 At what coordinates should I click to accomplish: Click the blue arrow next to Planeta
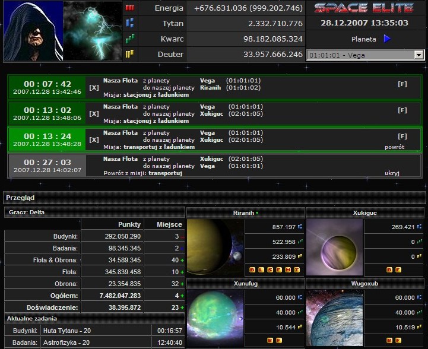[x=387, y=39]
